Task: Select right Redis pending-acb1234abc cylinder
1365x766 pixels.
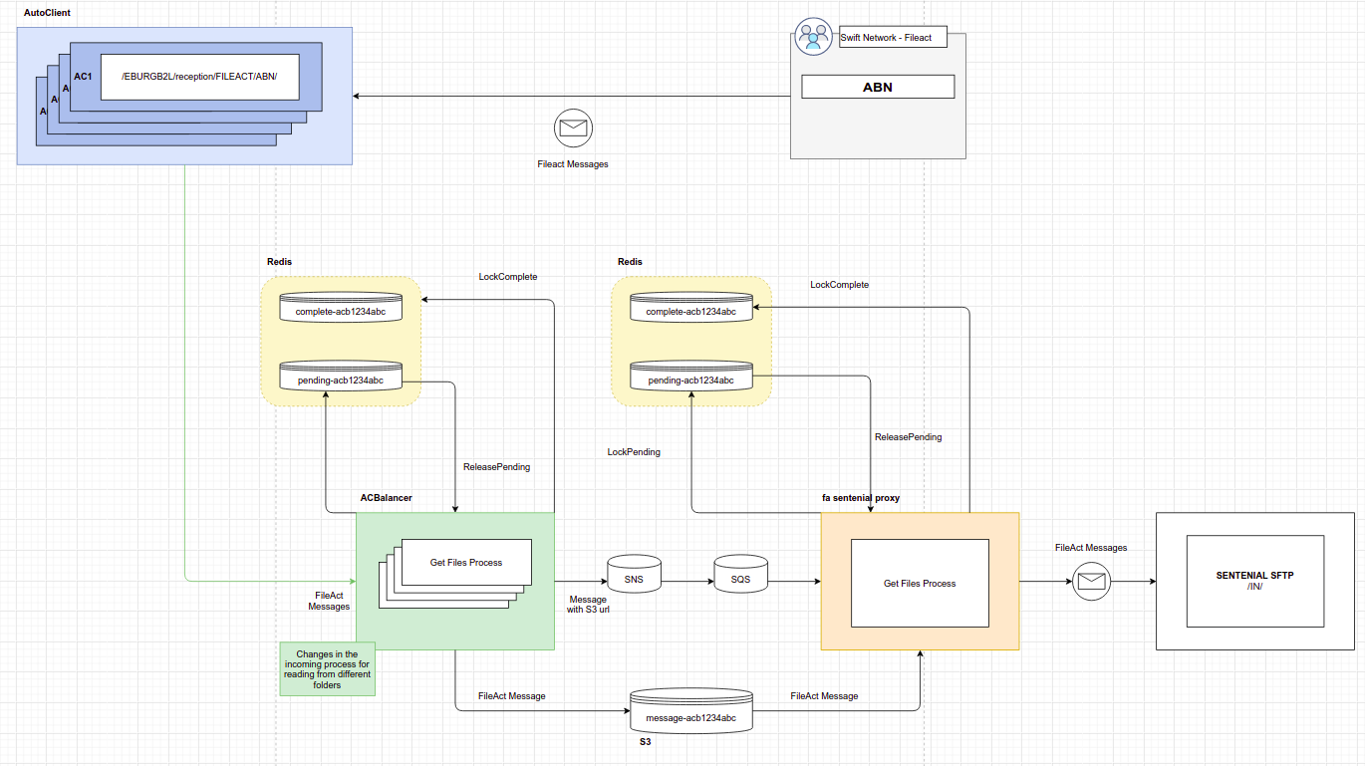Action: (691, 376)
